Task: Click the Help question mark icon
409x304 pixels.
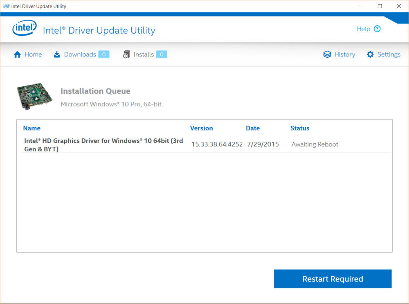Action: 377,29
